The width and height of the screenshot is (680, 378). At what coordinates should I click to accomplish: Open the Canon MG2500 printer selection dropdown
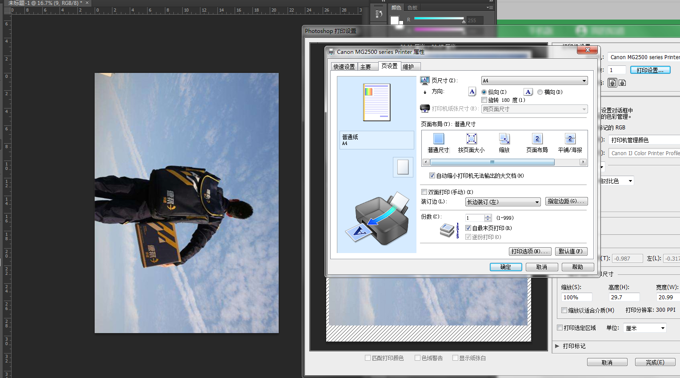point(644,57)
